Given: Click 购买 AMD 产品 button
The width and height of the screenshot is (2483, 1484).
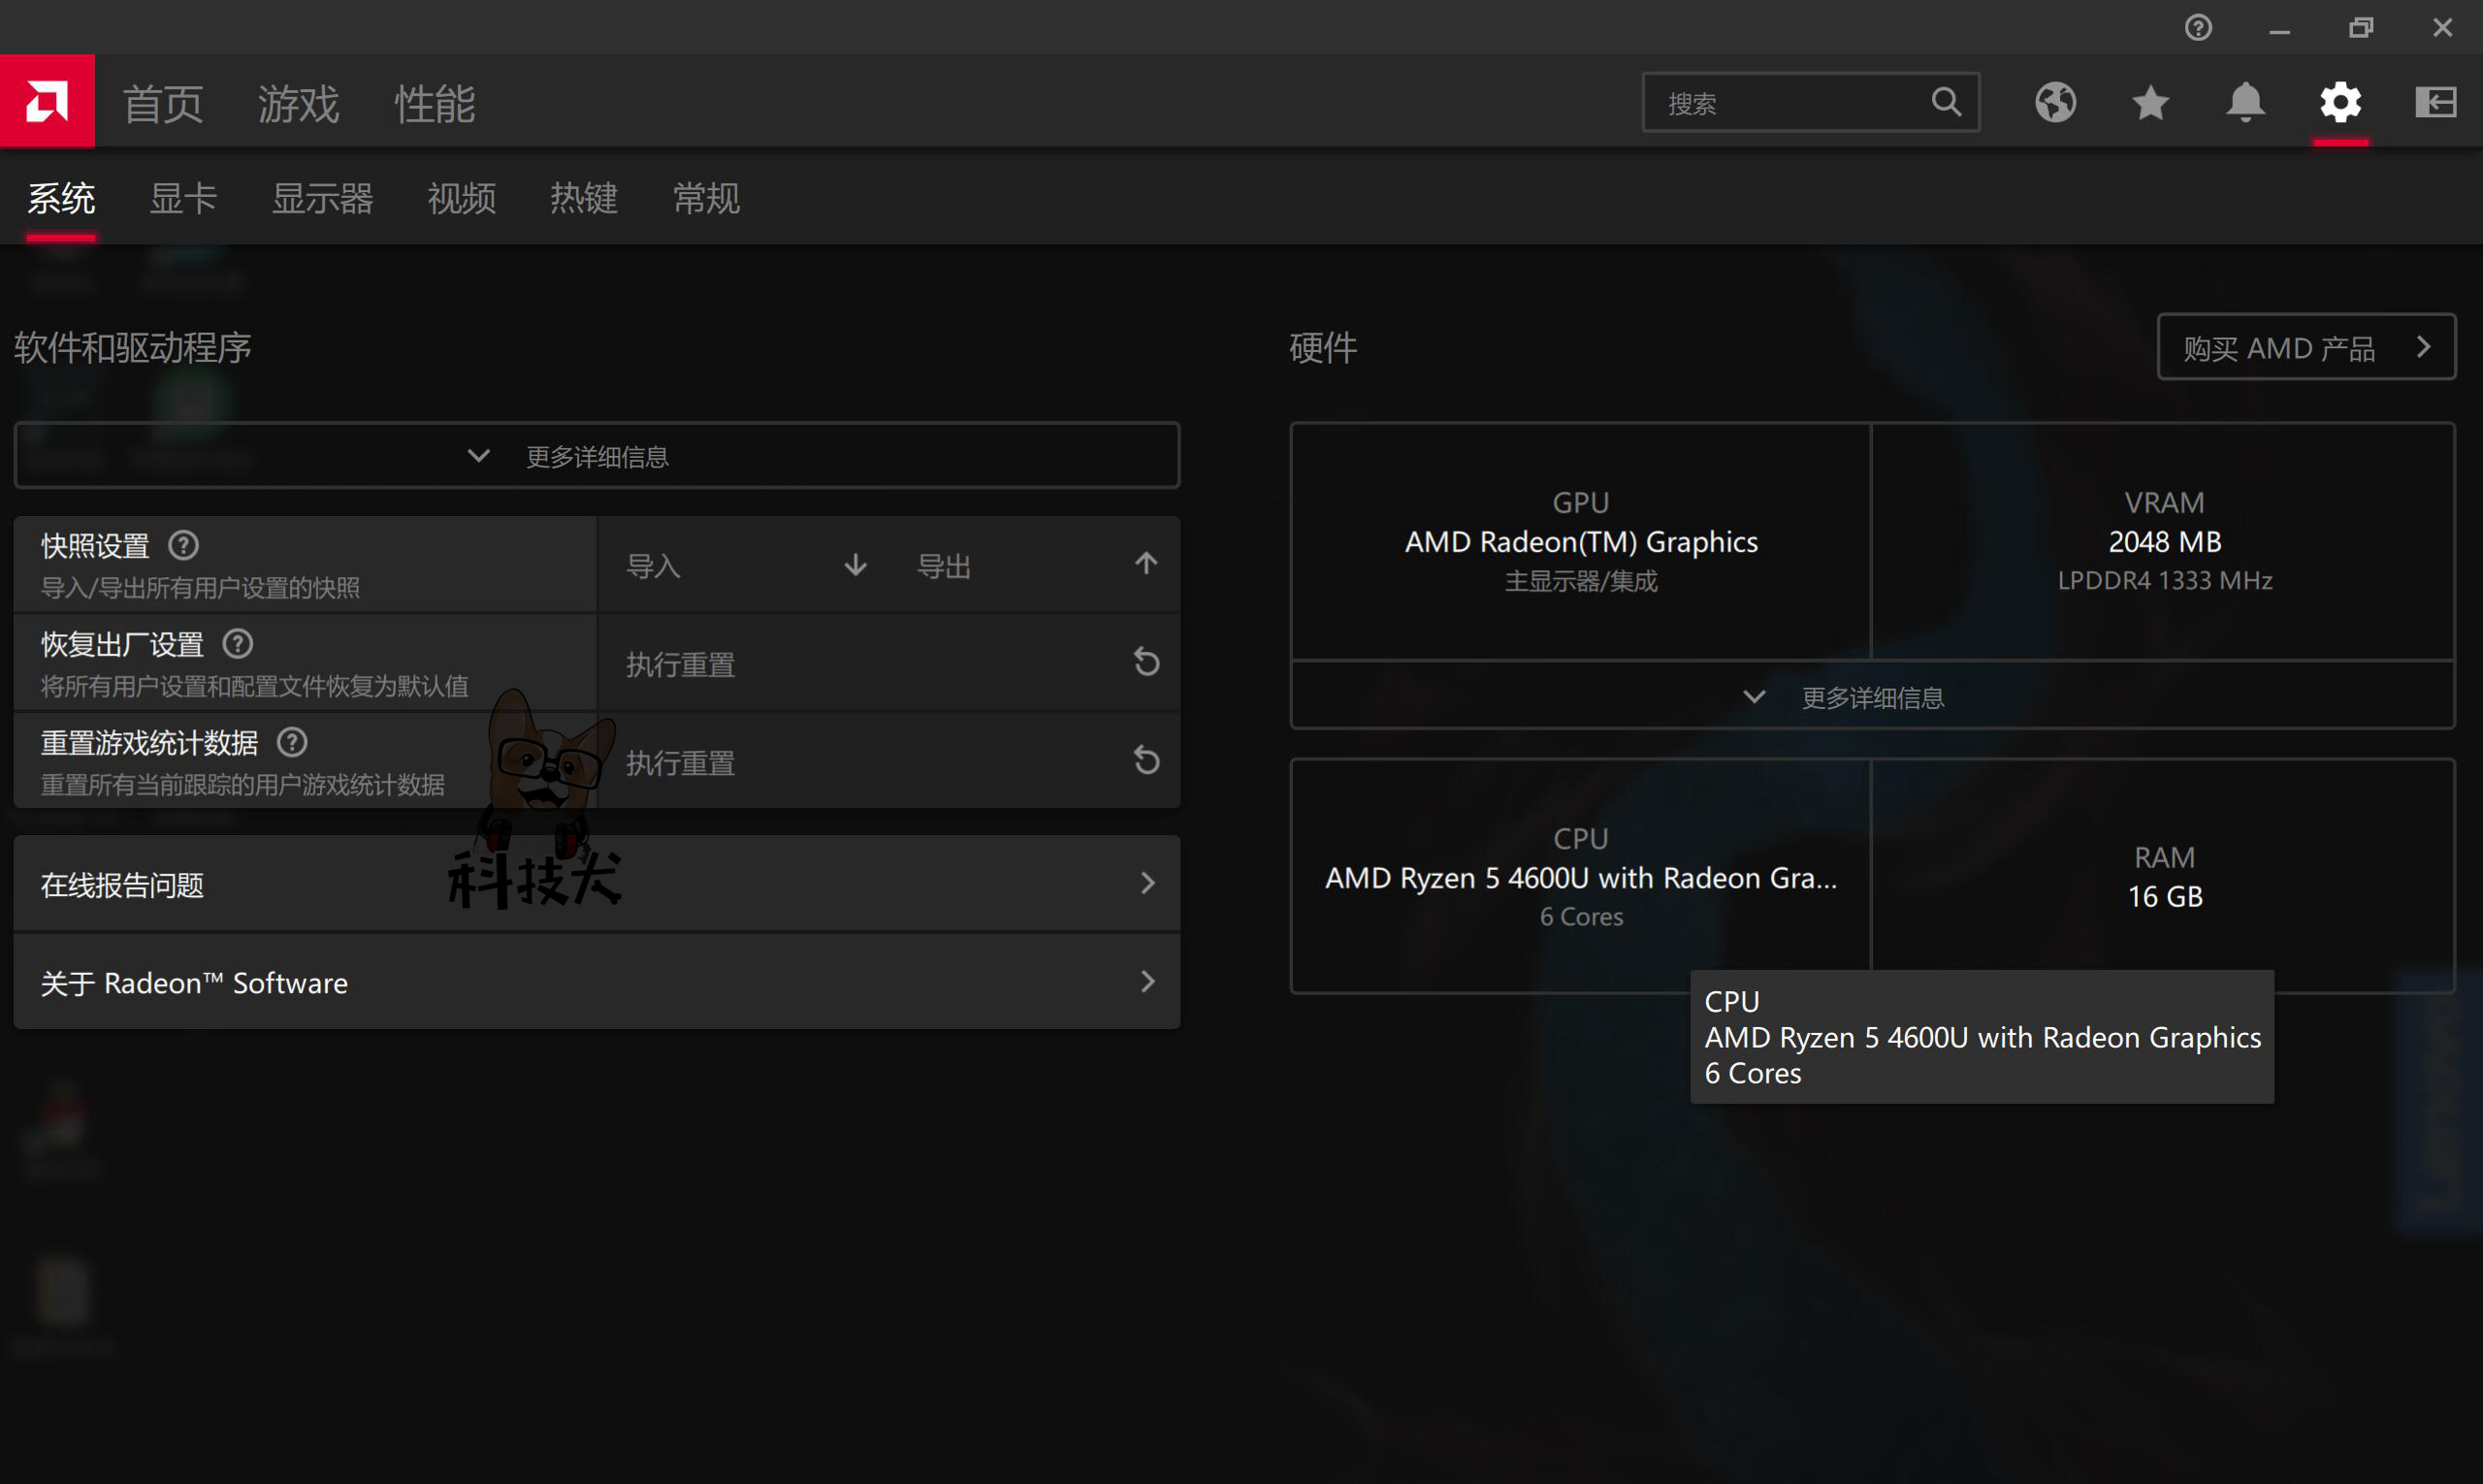Looking at the screenshot, I should [2305, 347].
